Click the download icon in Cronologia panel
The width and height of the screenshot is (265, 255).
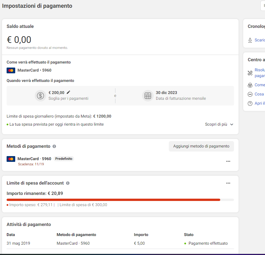250,40
